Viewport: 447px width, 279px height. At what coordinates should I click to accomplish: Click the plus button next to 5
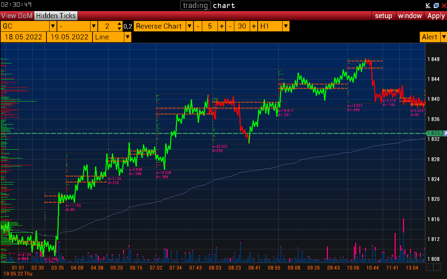tap(221, 26)
